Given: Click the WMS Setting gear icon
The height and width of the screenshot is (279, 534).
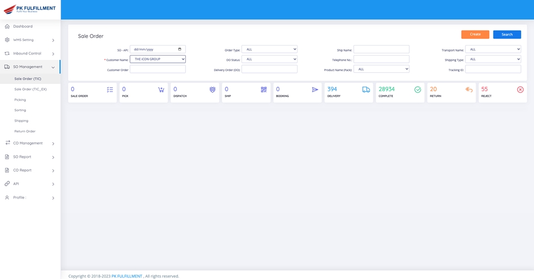Looking at the screenshot, I should (x=7, y=40).
